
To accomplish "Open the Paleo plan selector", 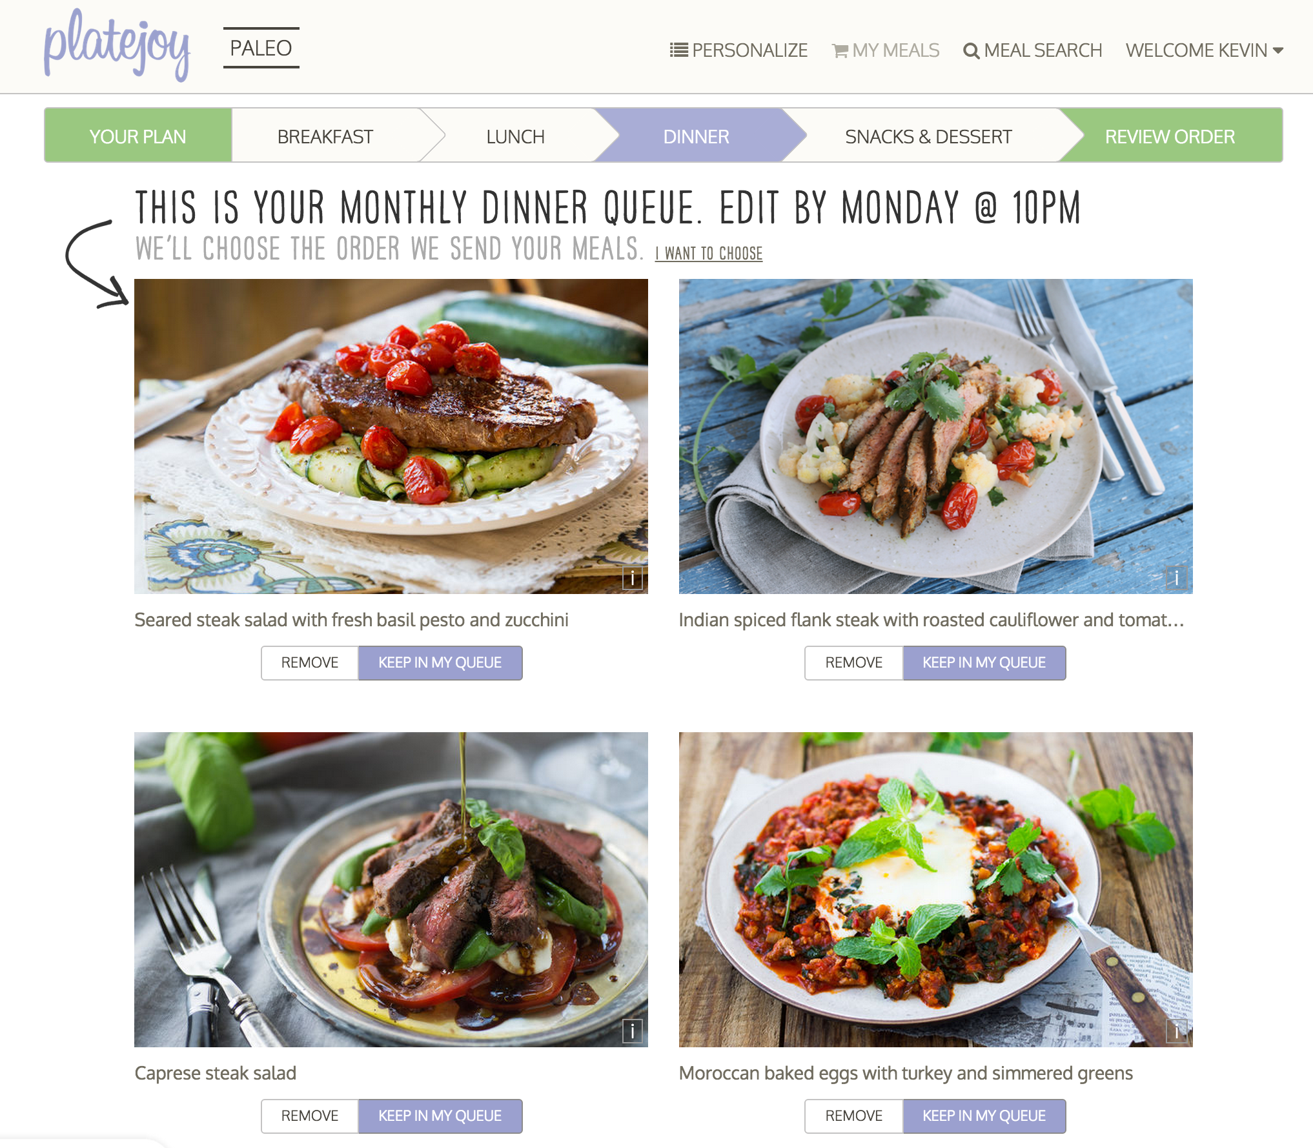I will 261,48.
